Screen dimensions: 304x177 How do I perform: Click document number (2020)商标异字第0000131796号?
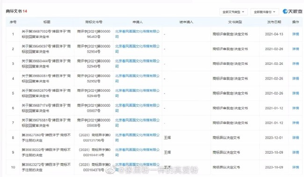94,137
